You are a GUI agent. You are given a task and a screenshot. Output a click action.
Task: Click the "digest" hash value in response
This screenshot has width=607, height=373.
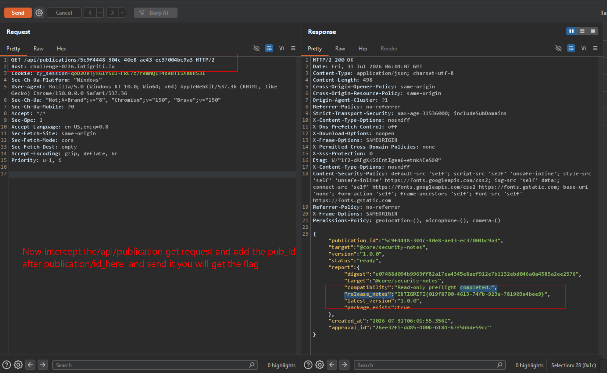[475, 274]
